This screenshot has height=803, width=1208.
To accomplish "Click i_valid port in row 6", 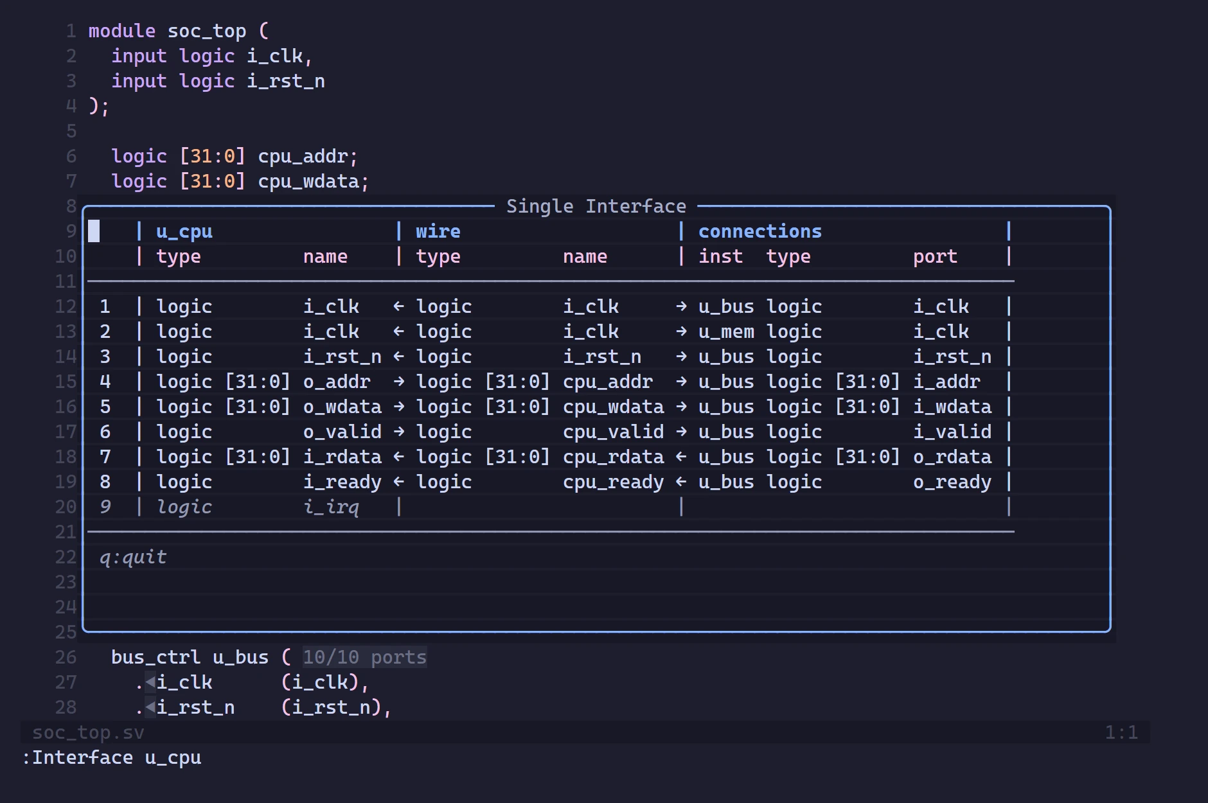I will pos(952,432).
